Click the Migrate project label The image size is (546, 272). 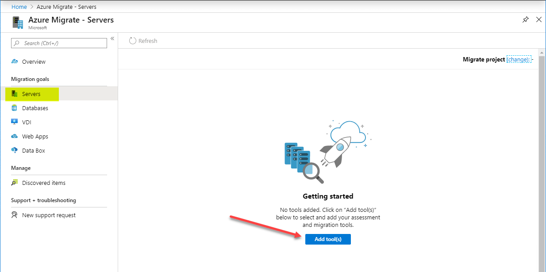(x=484, y=59)
